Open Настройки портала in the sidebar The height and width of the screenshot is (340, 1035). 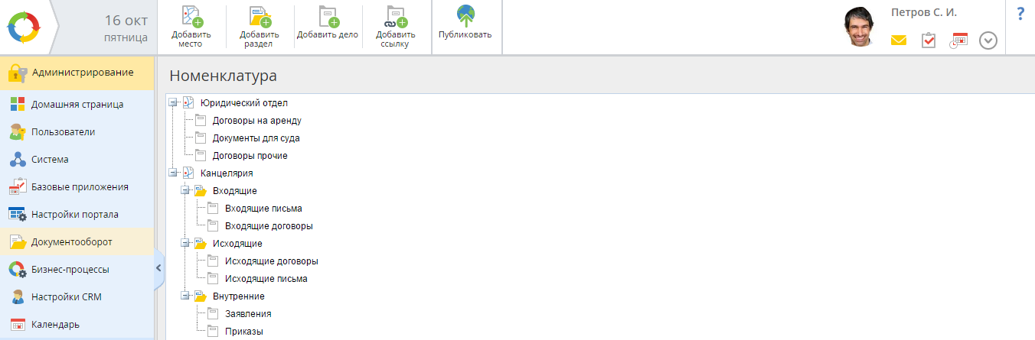pos(77,214)
